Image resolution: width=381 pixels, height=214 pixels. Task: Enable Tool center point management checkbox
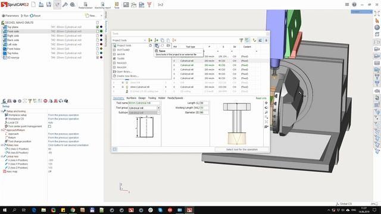49,127
